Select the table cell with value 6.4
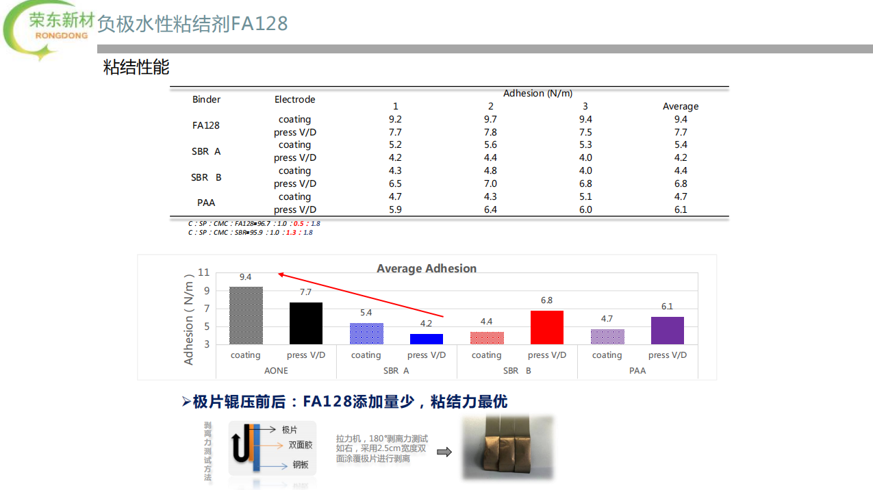This screenshot has height=490, width=873. click(x=490, y=209)
